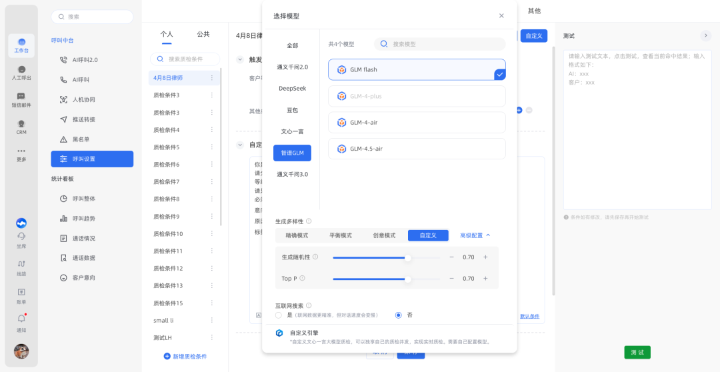Screen dimensions: 720x372
Task: Select 质检条件5 in list
Action: [184, 147]
